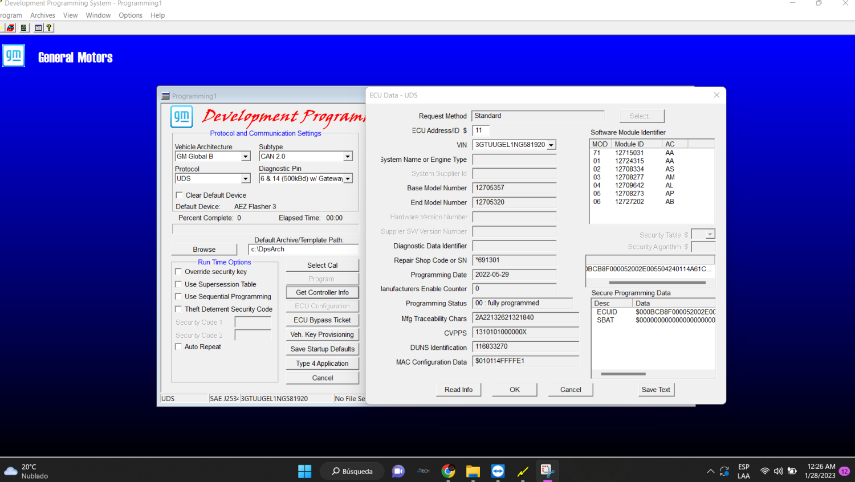
Task: Expand the VIN dropdown list
Action: tap(551, 145)
